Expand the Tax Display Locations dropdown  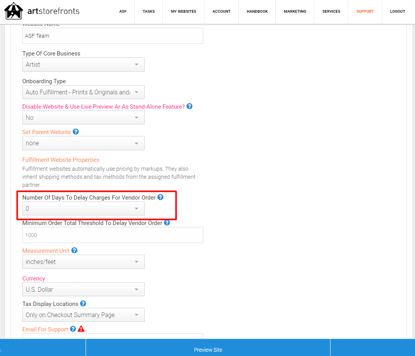point(83,315)
